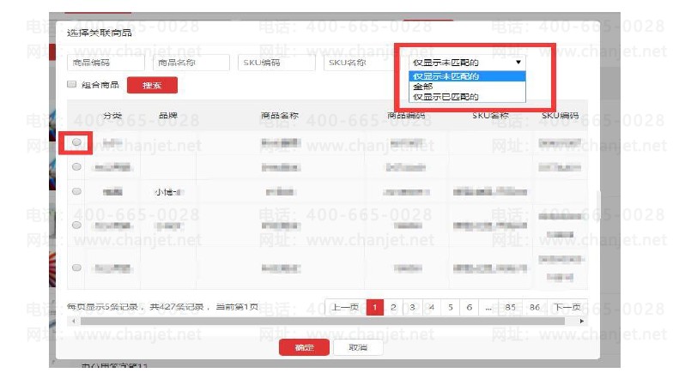Open the 仅显示未匹配的 filter dropdown
Viewport: 691px width, 391px height.
click(x=467, y=63)
